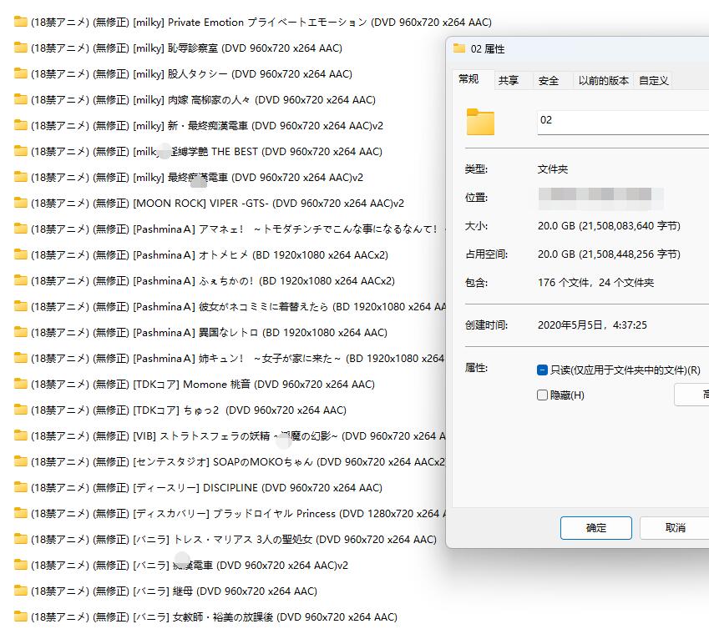709x639 pixels.
Task: Switch to the 以前的版本 tab
Action: click(603, 81)
